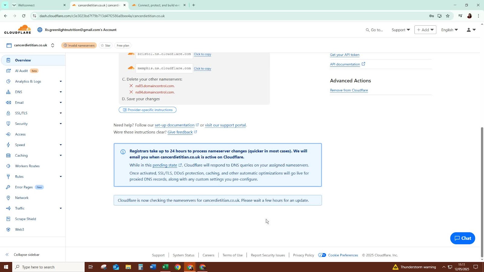This screenshot has height=272, width=484.
Task: Expand the Email submenu arrow
Action: pos(61,102)
